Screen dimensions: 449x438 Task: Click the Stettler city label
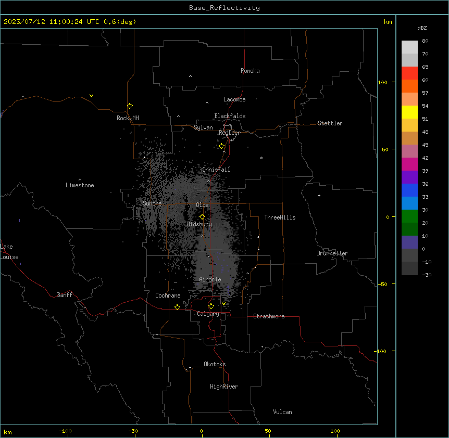[x=330, y=123]
